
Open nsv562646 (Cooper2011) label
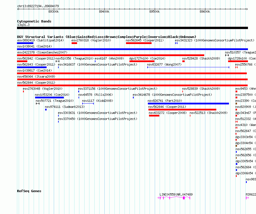[167, 107]
